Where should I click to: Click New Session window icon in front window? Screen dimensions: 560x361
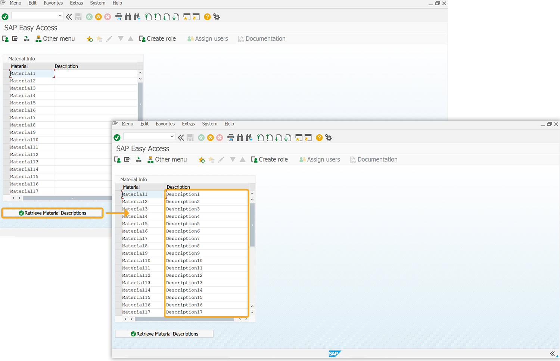(x=299, y=138)
